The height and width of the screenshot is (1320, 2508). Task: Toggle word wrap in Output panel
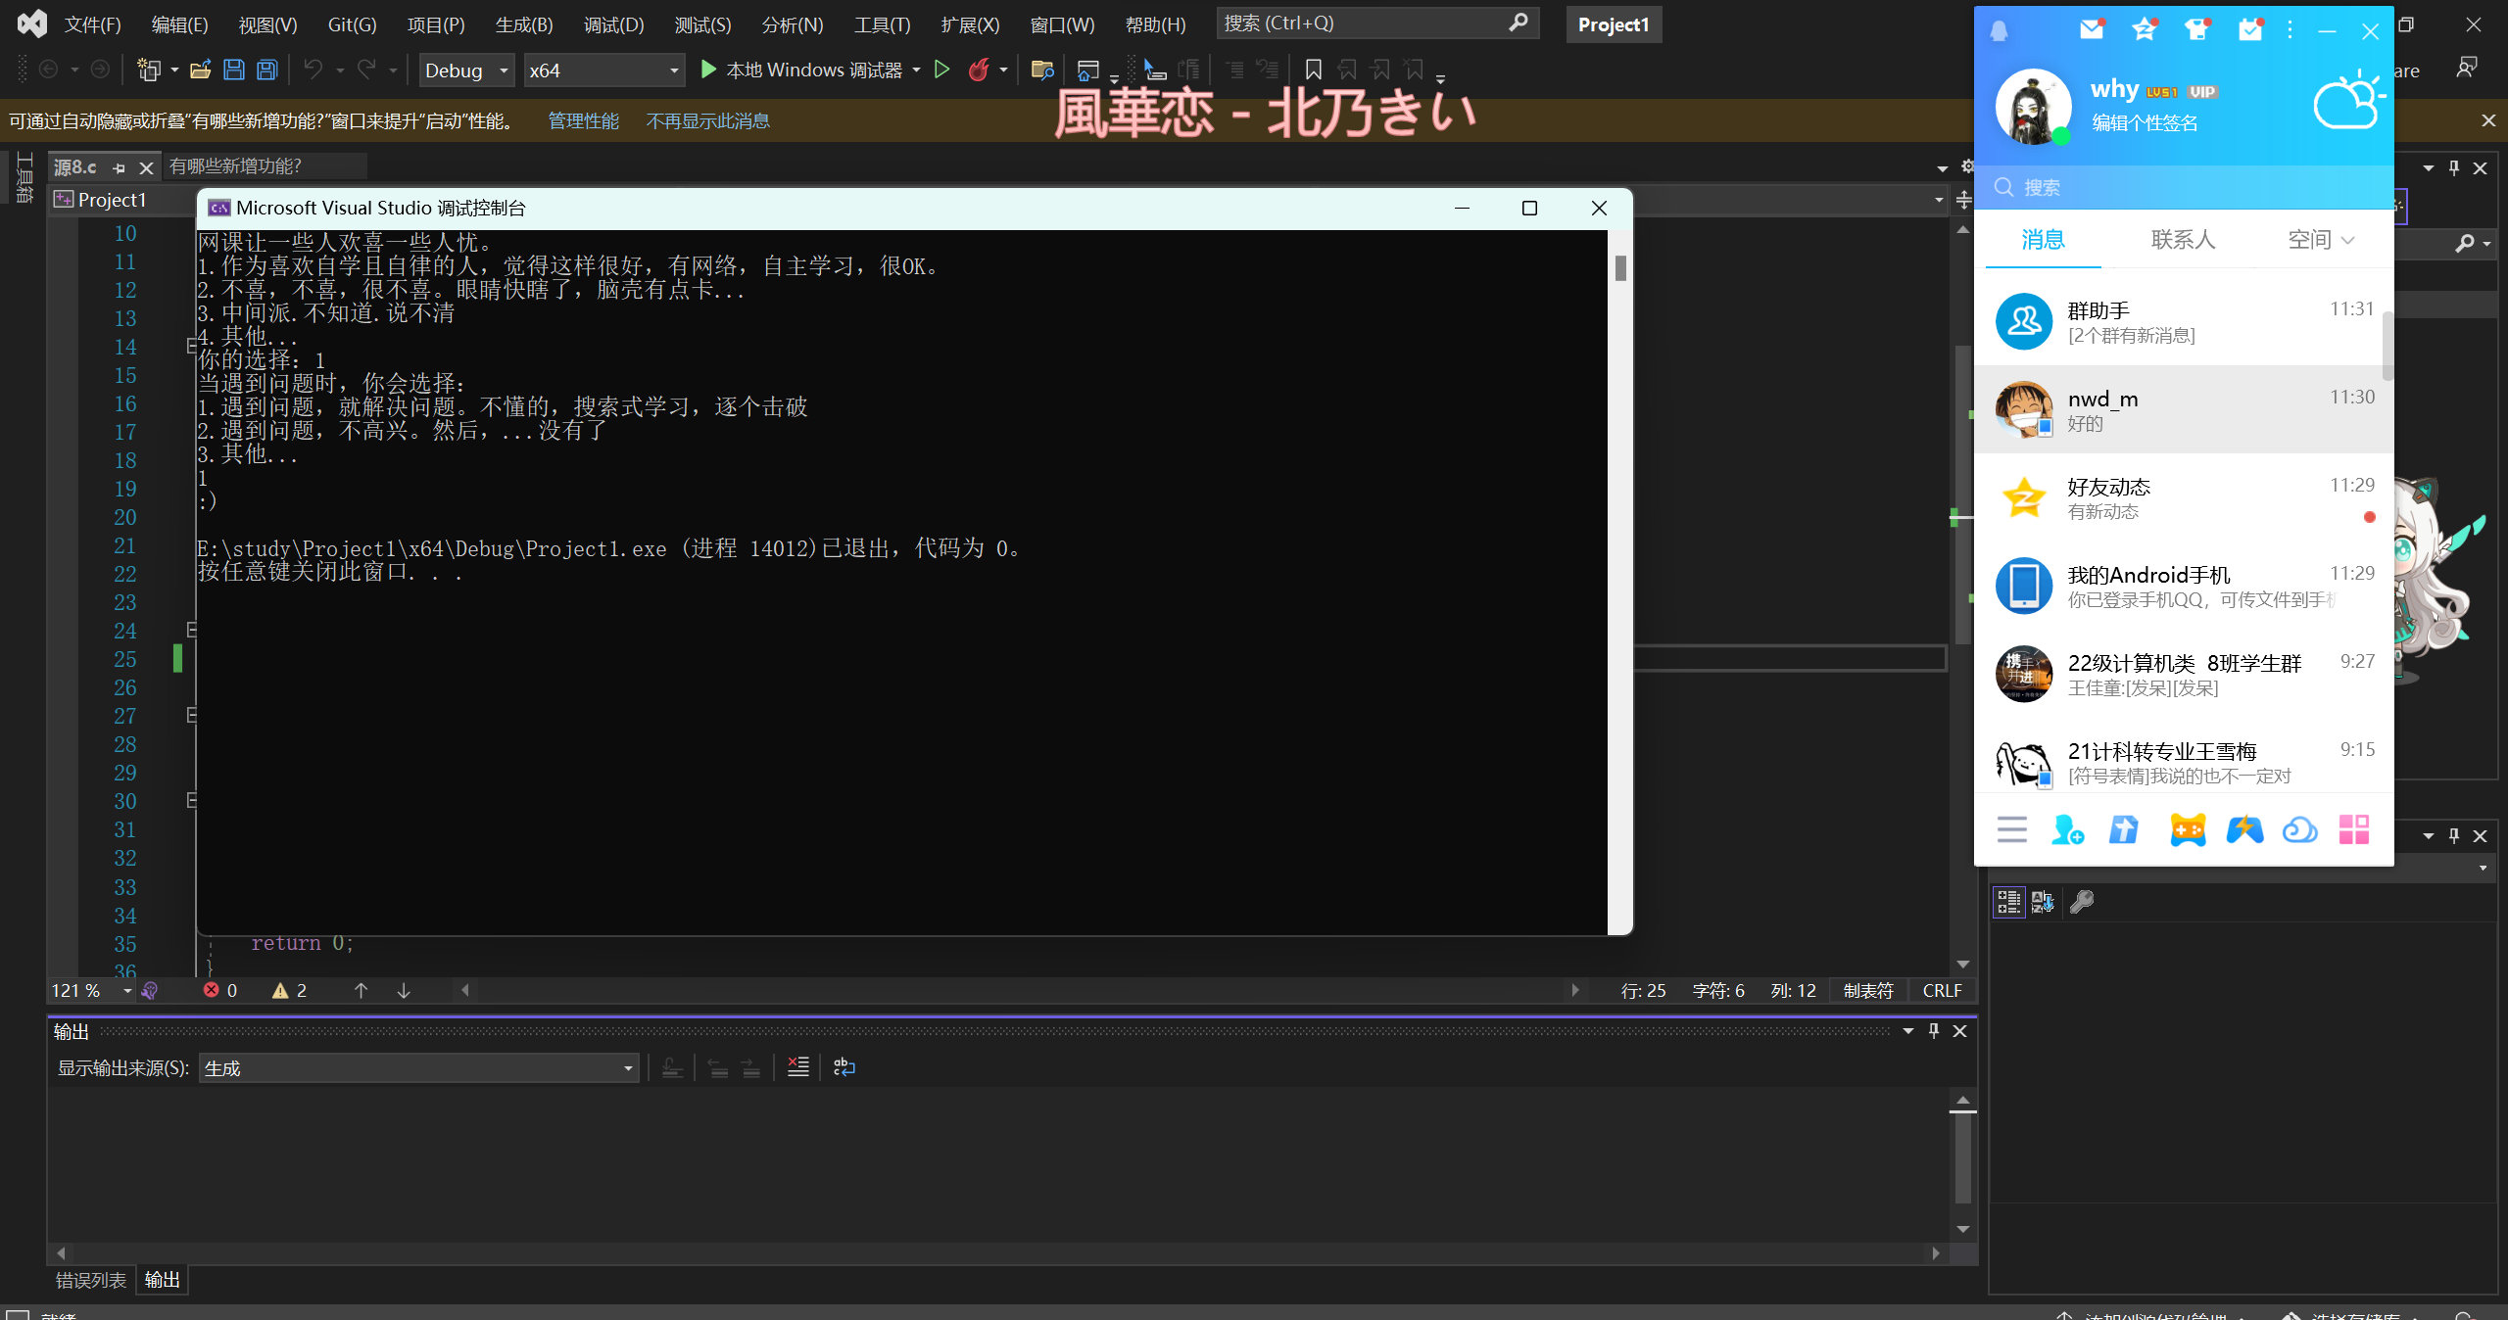844,1067
